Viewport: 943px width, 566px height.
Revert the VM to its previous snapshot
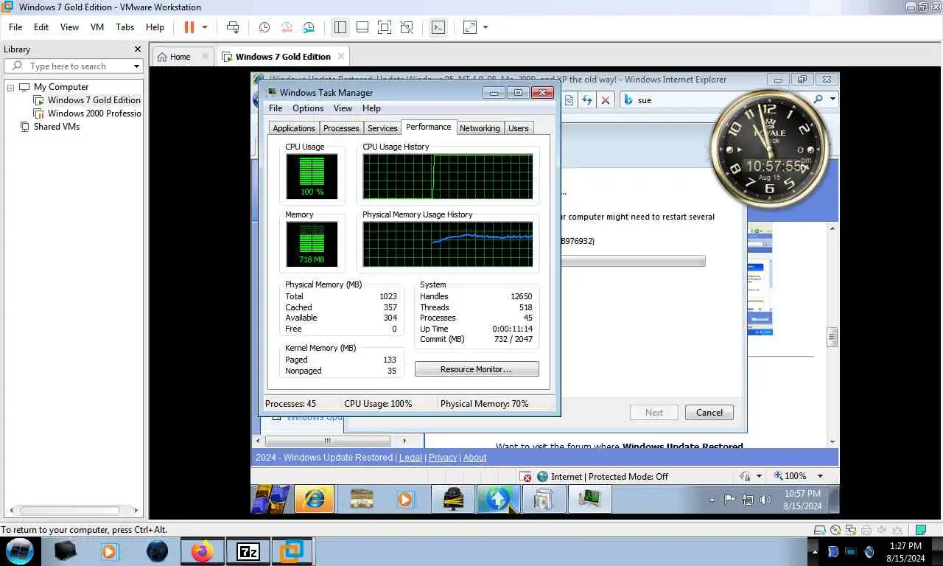[x=287, y=27]
